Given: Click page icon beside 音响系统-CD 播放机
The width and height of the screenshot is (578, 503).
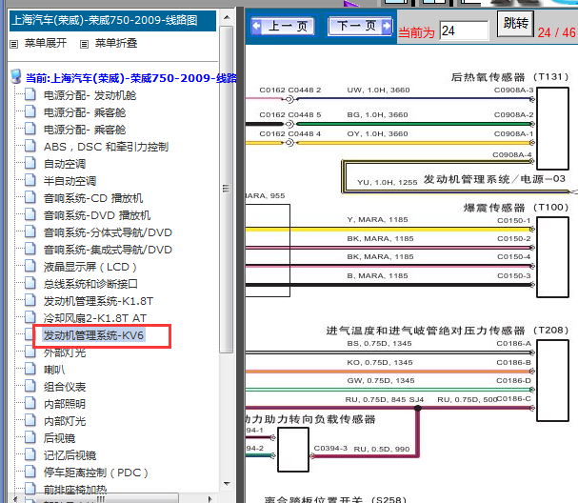Looking at the screenshot, I should pyautogui.click(x=30, y=197).
